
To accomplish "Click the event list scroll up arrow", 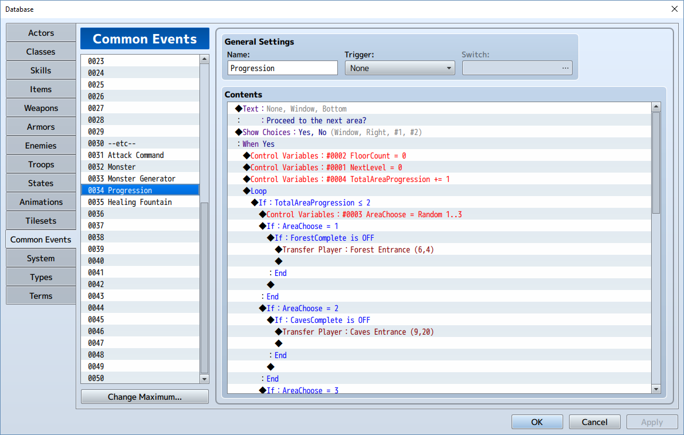I will [x=204, y=59].
